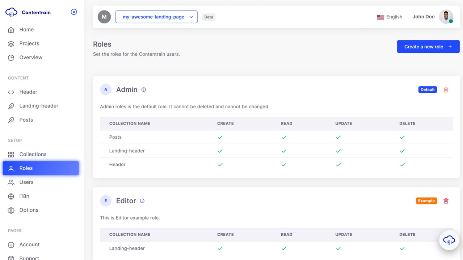Image resolution: width=463 pixels, height=260 pixels.
Task: Open the John Doe user menu
Action: point(423,17)
